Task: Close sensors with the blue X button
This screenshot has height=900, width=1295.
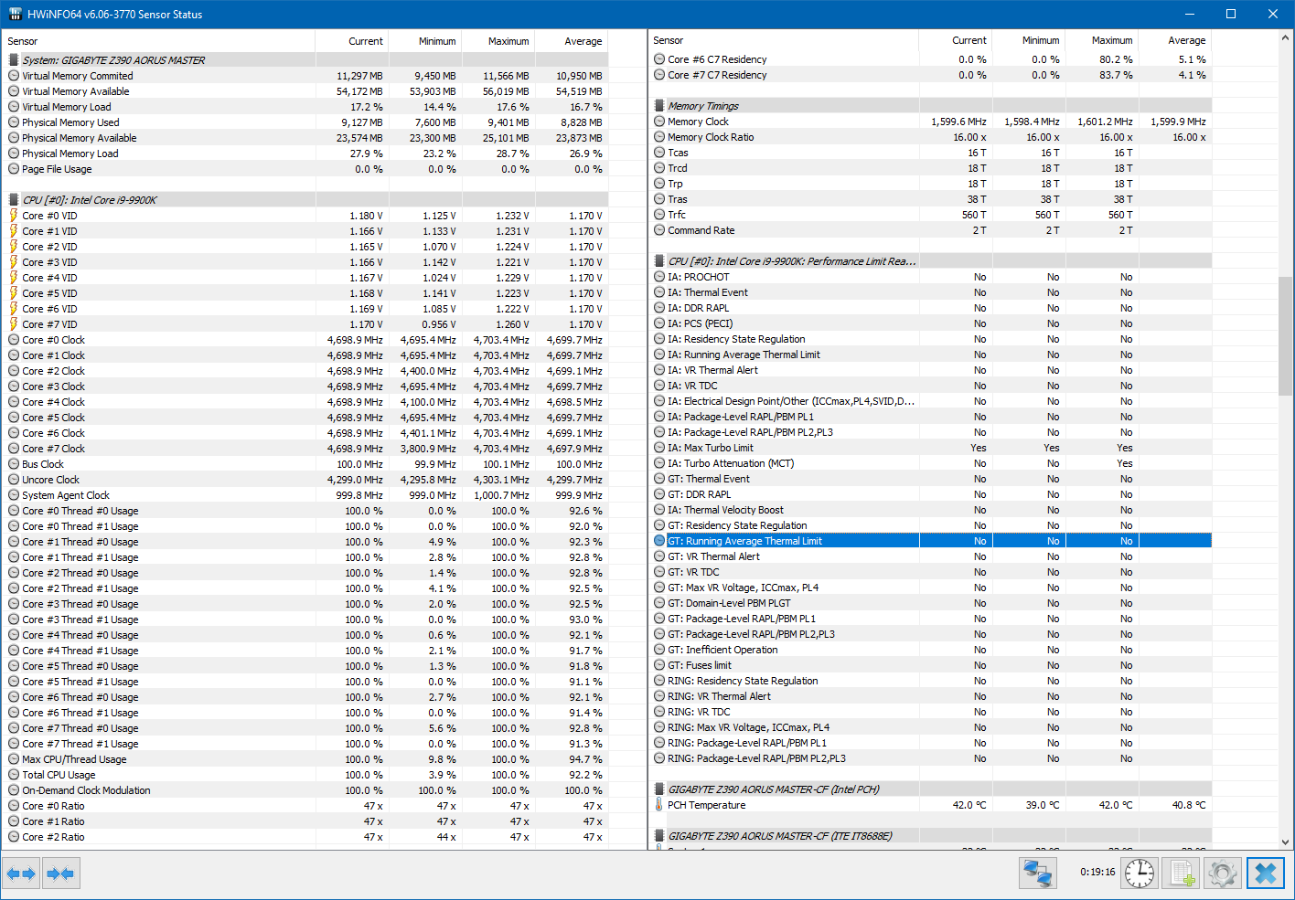Action: tap(1266, 874)
